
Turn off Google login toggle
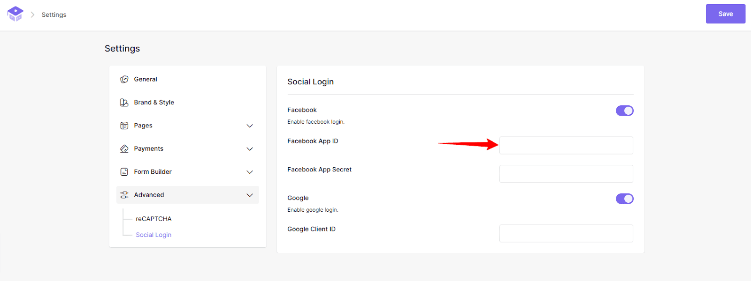[624, 199]
